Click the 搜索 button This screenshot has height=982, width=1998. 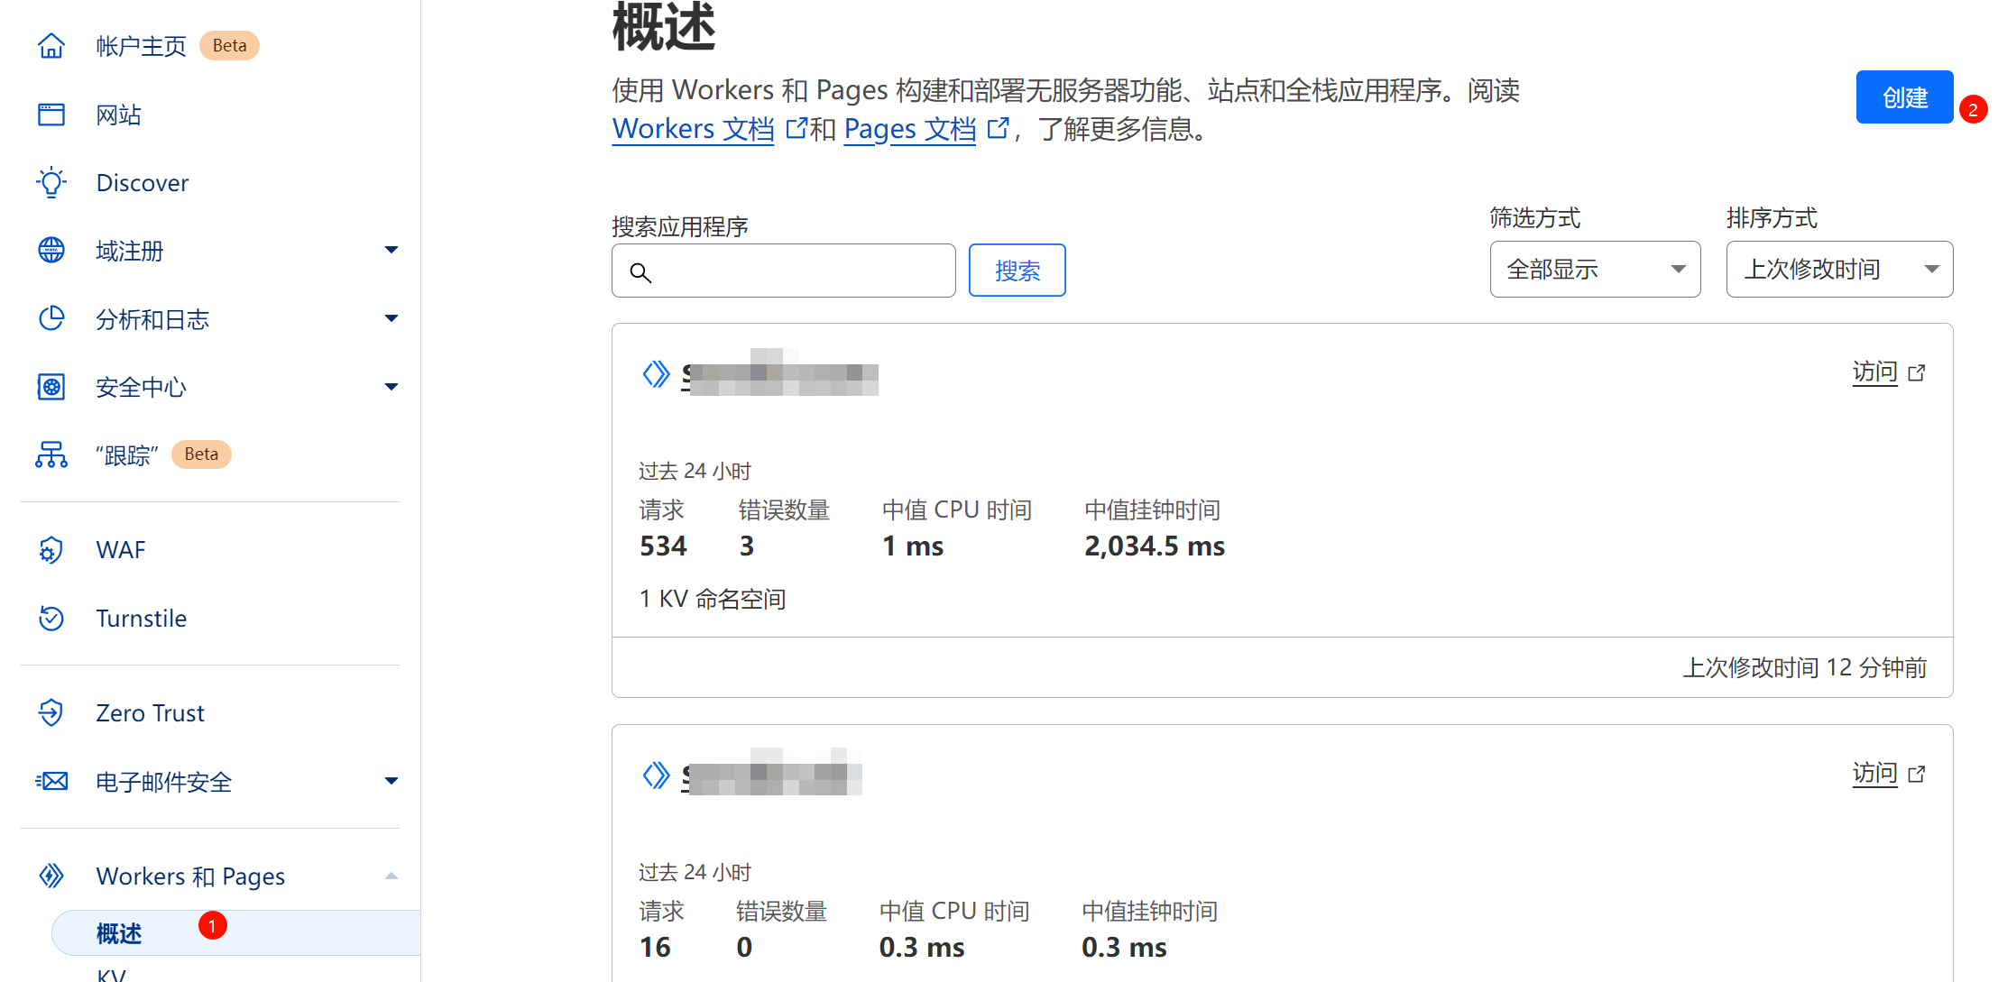tap(1017, 270)
